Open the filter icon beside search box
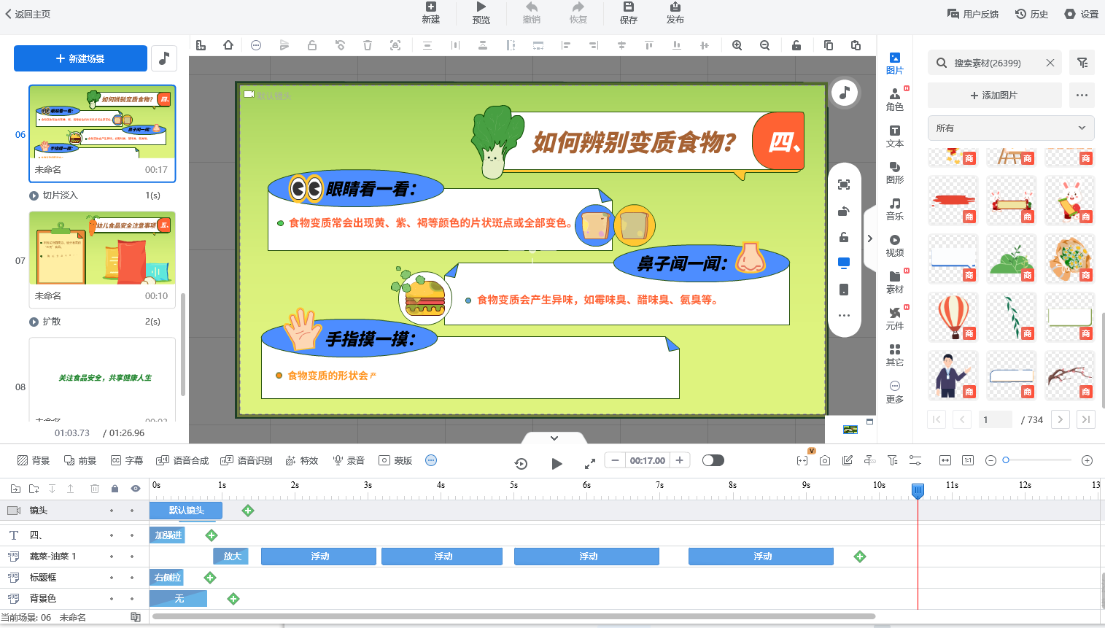1105x628 pixels. pyautogui.click(x=1082, y=63)
